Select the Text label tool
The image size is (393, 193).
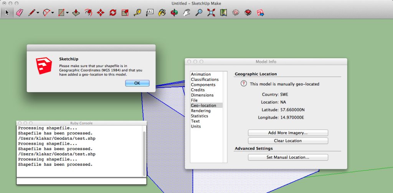pyautogui.click(x=149, y=13)
